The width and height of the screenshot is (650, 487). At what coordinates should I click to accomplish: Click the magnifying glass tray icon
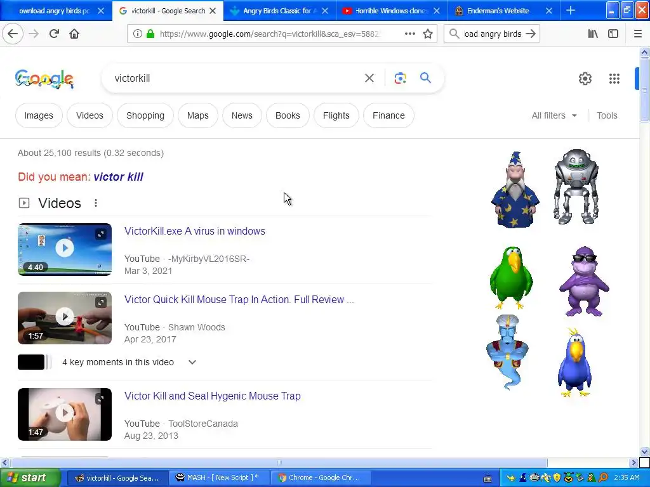603,477
